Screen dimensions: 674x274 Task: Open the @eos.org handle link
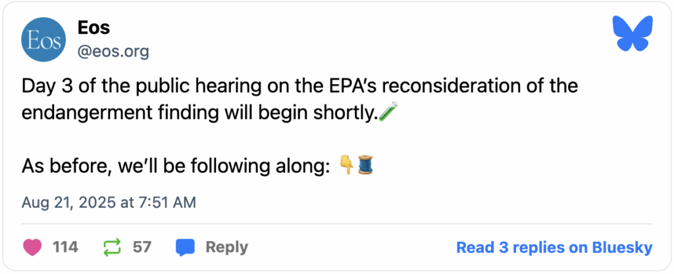pos(113,52)
